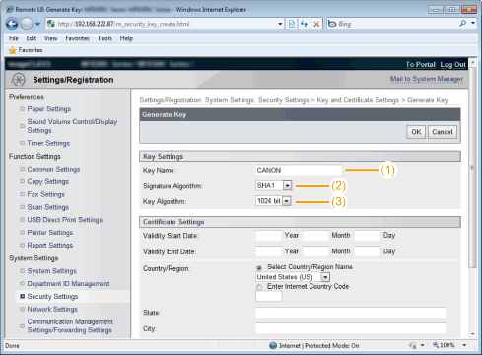
Task: Click the Validity Start Date Month field
Action: (x=315, y=236)
